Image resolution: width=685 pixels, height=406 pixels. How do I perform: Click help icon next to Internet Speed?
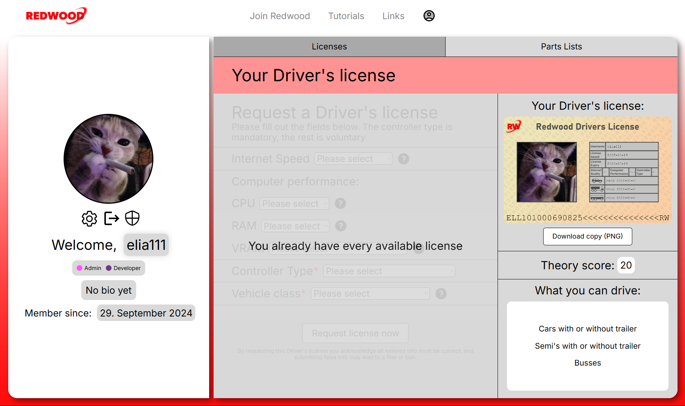[403, 159]
